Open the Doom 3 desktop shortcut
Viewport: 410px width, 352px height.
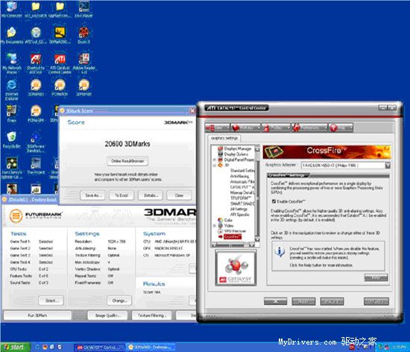[x=83, y=35]
